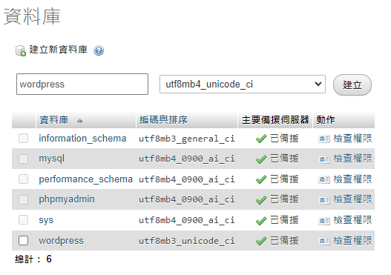The image size is (391, 275).
Task: Click privileges icon for sys row
Action: pyautogui.click(x=324, y=220)
